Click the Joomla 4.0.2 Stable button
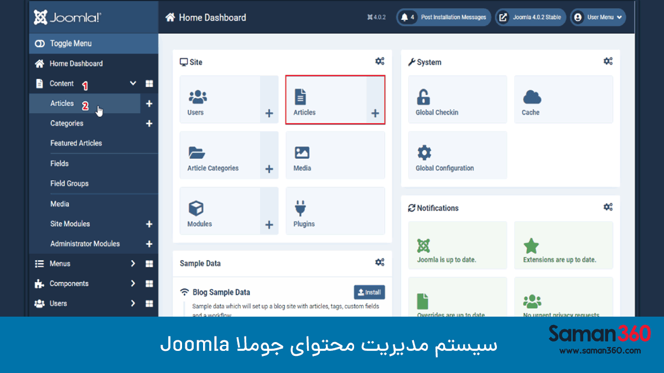664x373 pixels. point(531,17)
